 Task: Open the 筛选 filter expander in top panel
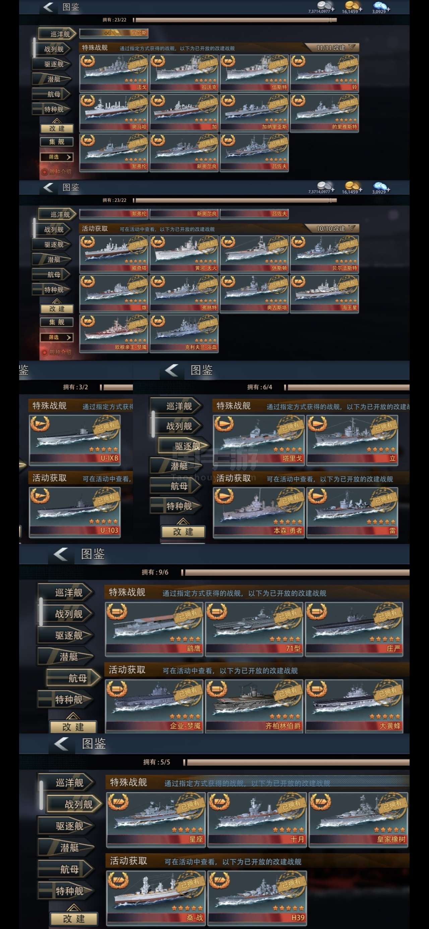[57, 157]
